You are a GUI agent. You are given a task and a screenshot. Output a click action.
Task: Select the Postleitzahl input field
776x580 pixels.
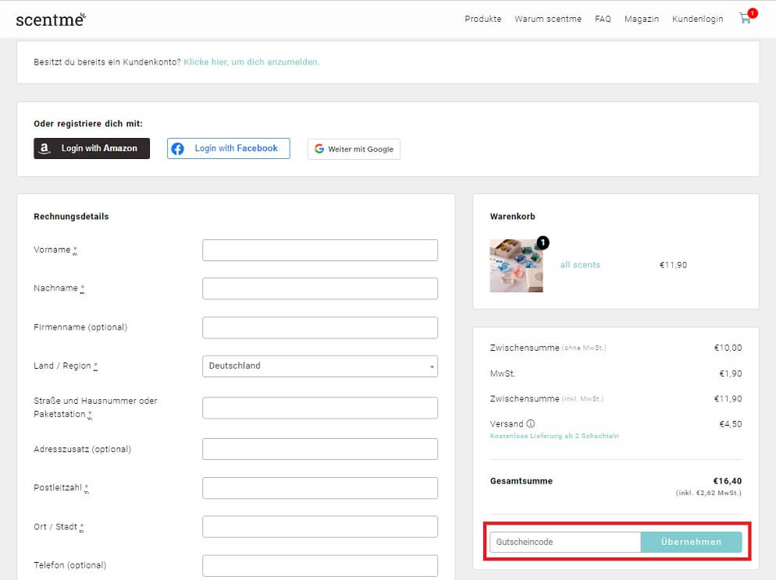click(320, 488)
